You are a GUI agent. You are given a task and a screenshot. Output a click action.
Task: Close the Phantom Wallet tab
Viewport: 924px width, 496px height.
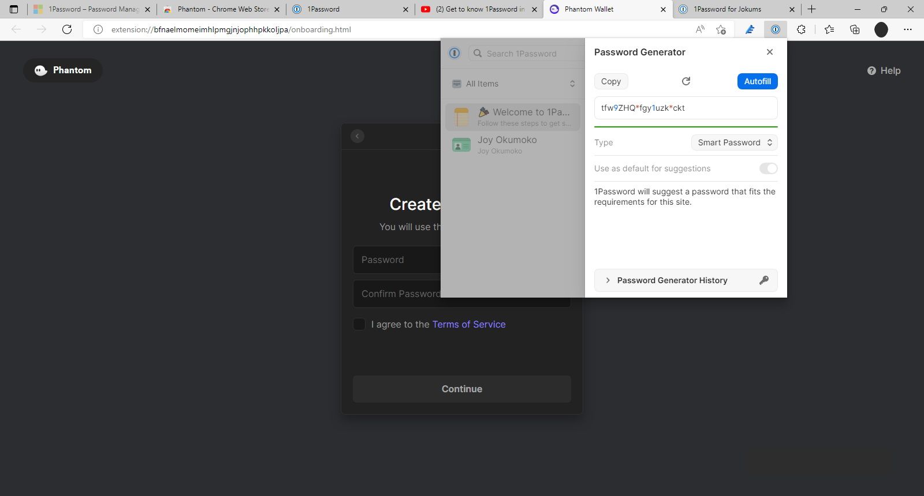[x=663, y=9]
